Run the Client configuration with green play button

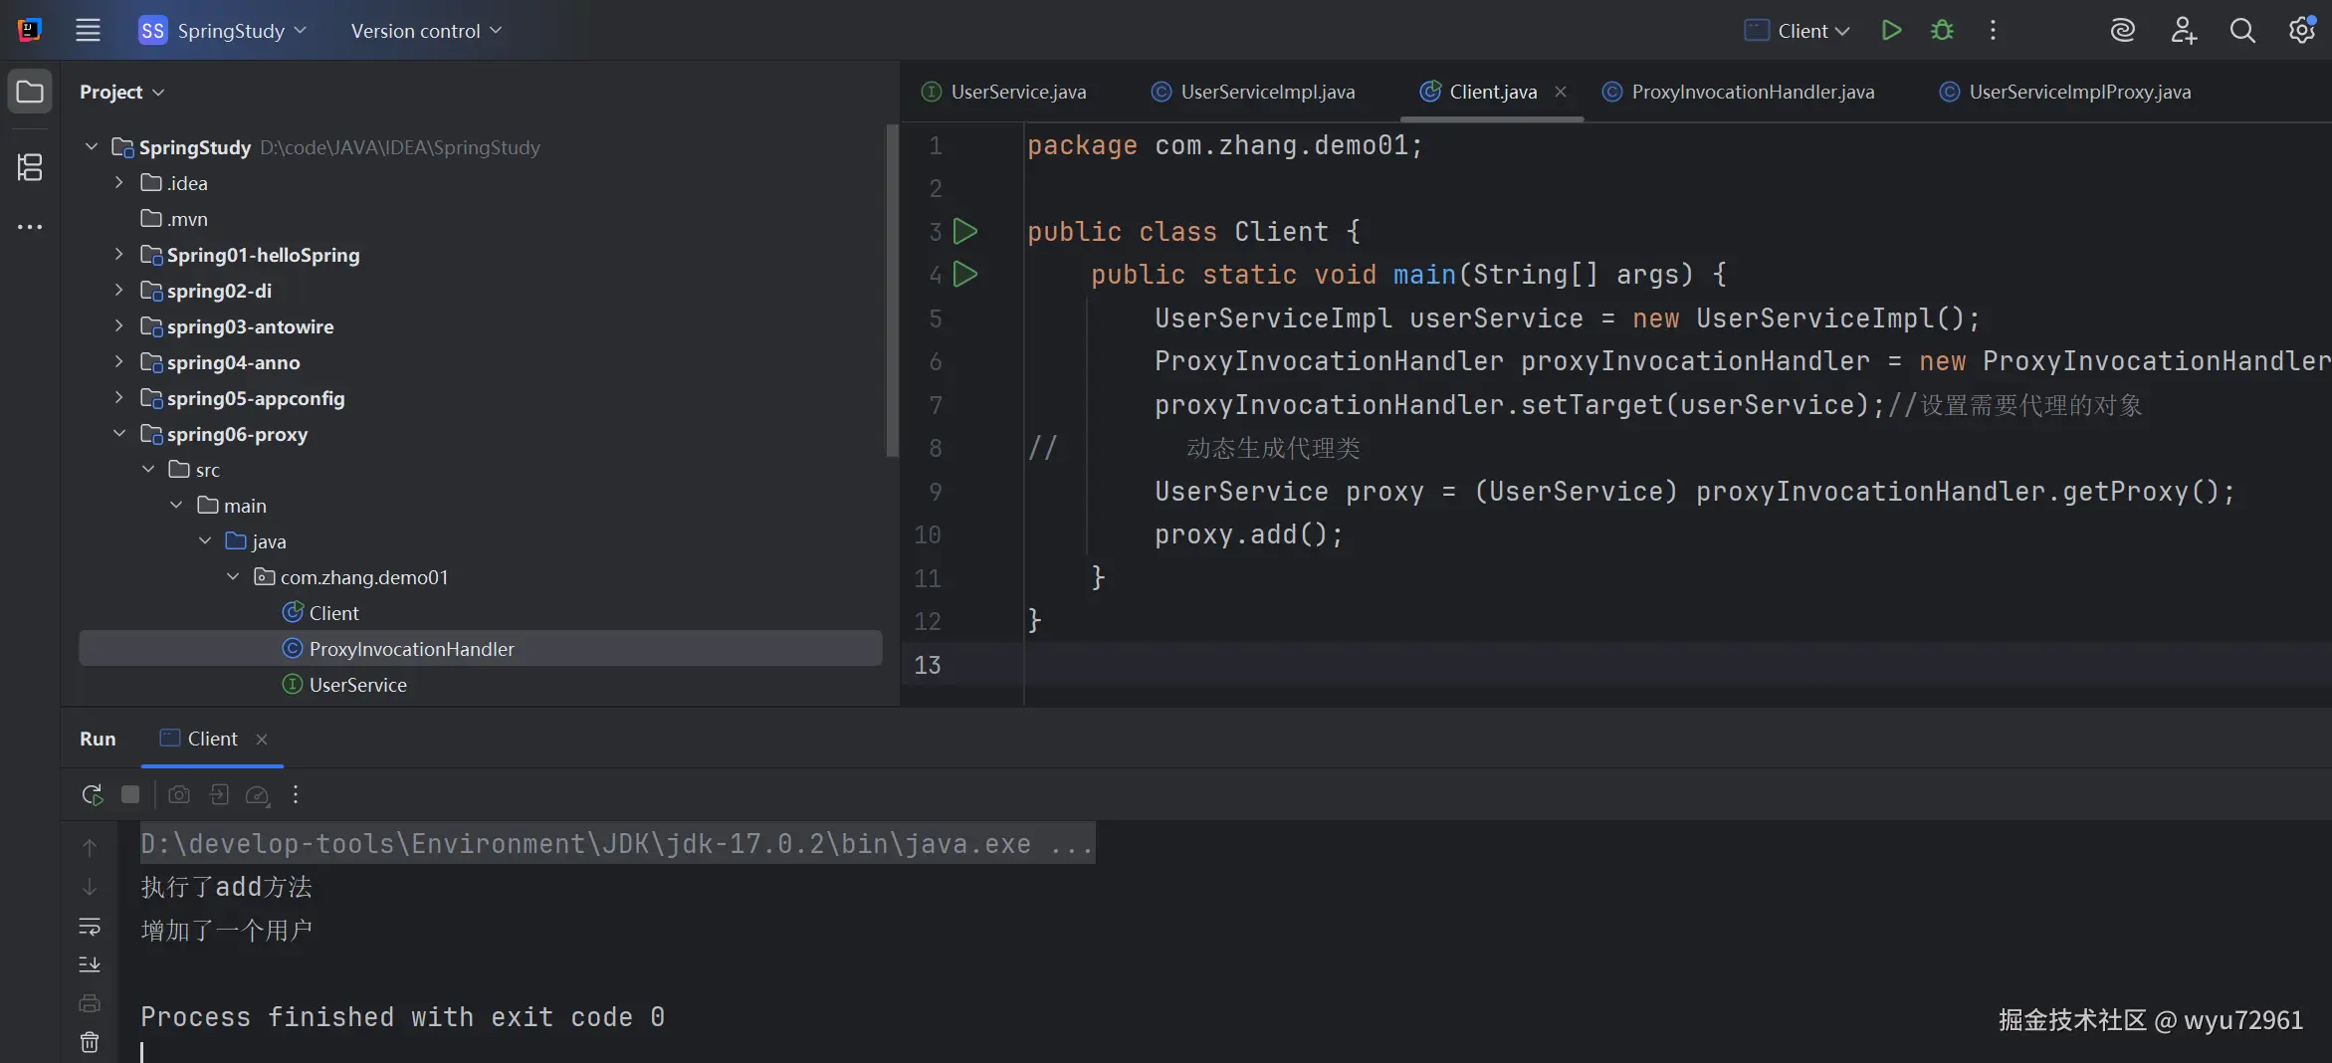point(1891,31)
